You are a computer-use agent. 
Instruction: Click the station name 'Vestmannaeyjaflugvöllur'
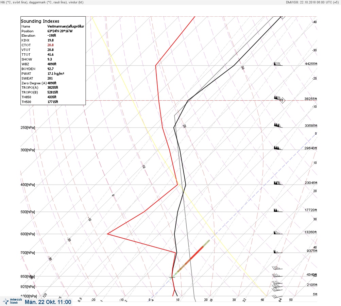pos(66,26)
